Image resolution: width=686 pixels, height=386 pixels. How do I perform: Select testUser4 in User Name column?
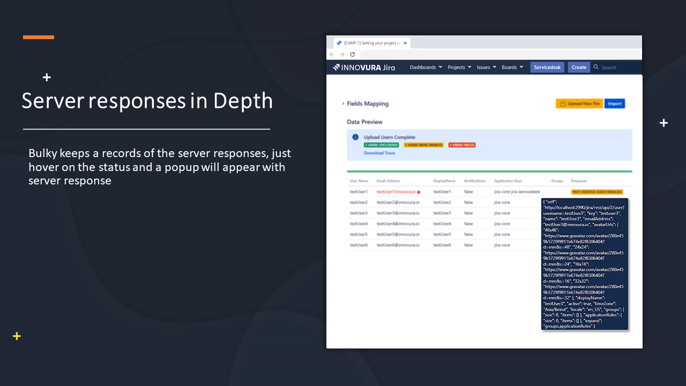(359, 224)
